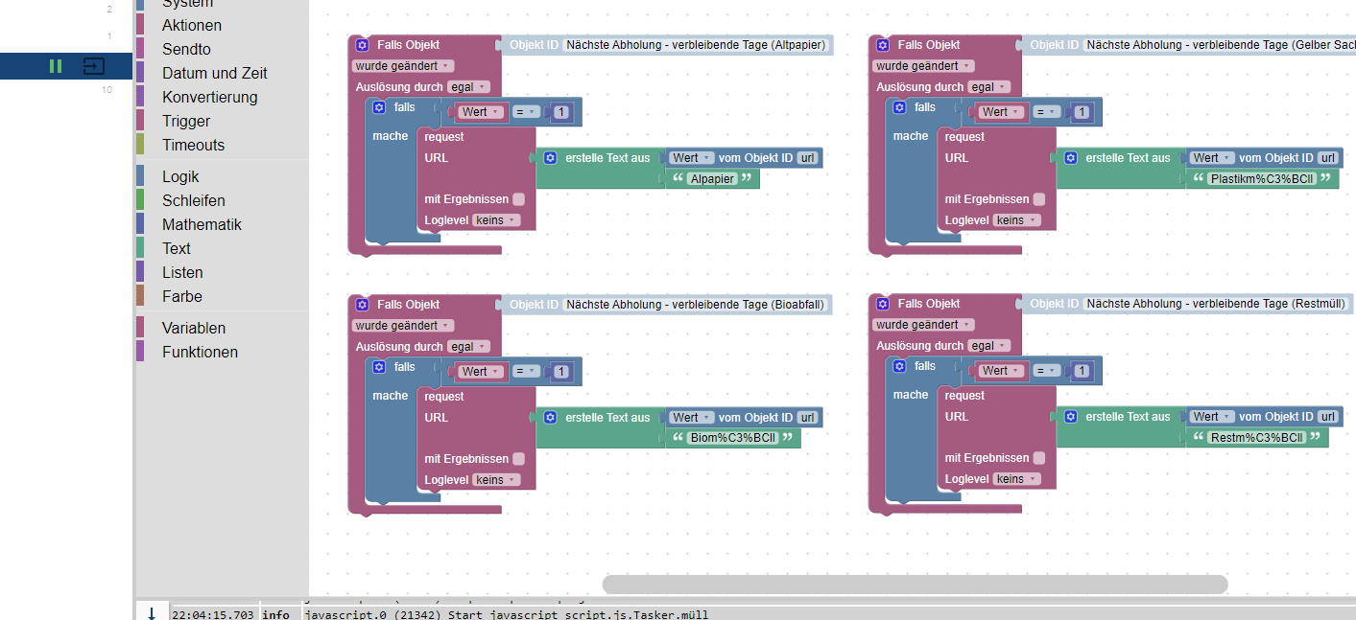Image resolution: width=1356 pixels, height=620 pixels.
Task: Open the Trigger toolbox category
Action: pos(186,122)
